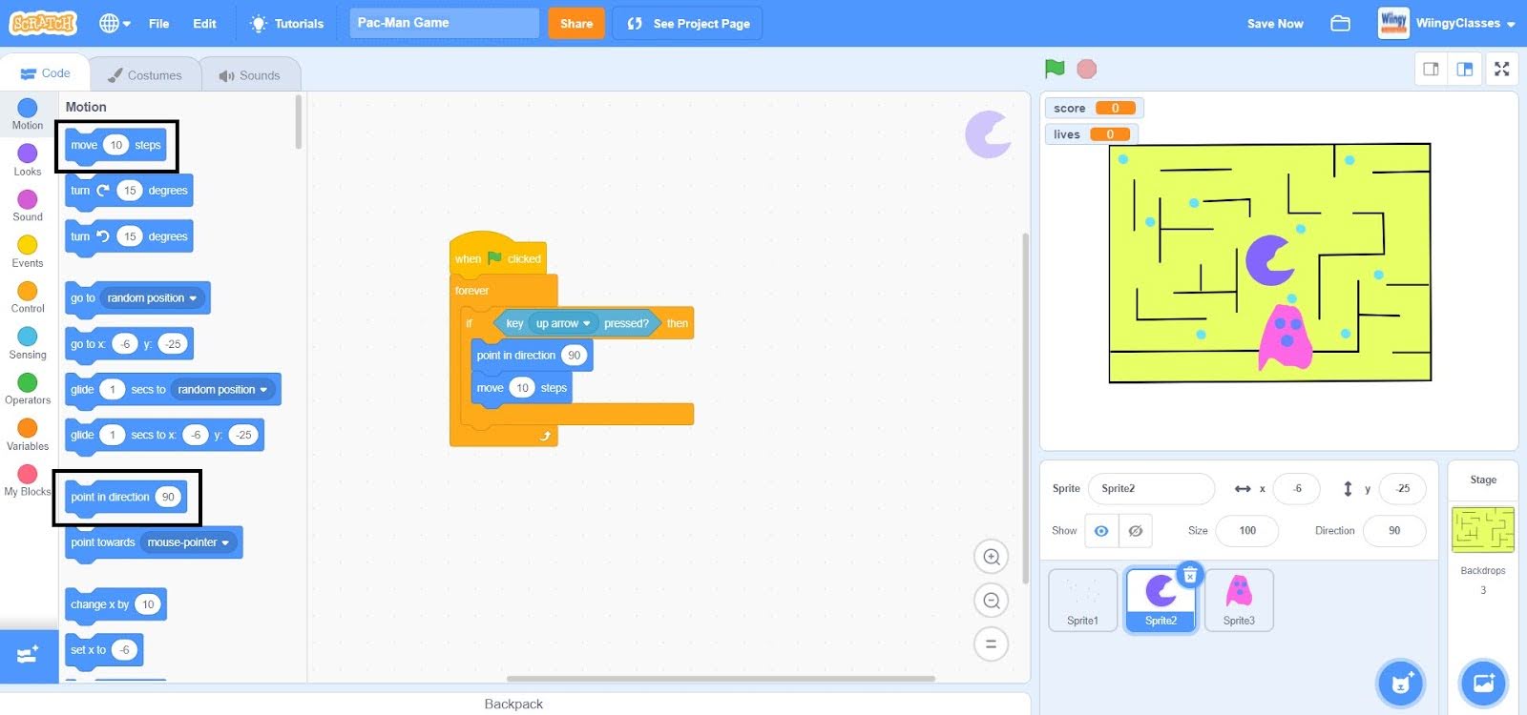Select the Looks block category
The image size is (1527, 715).
click(x=28, y=159)
